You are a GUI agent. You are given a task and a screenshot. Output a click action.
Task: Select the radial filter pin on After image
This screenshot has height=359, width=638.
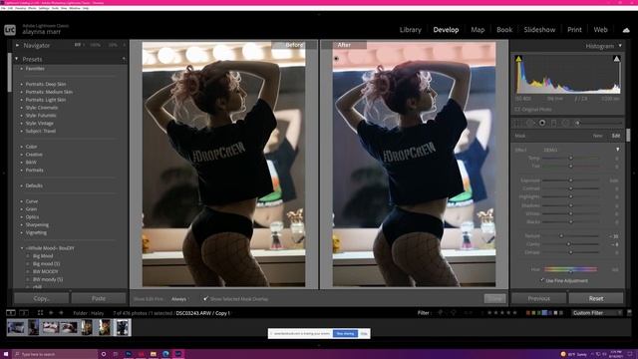pos(336,59)
